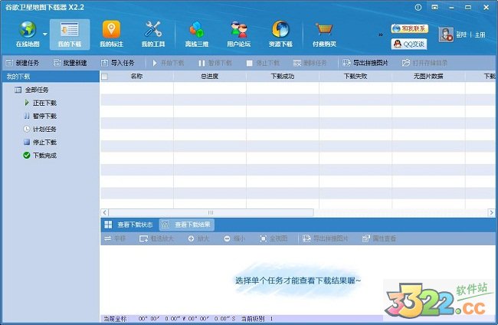Open 资源下载 globe icon
498x325 pixels.
pos(280,34)
